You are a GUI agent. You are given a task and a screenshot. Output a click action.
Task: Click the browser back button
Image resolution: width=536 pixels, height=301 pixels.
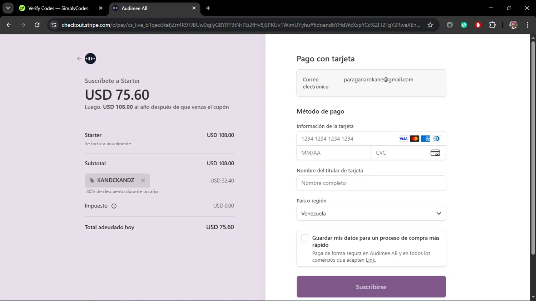tap(9, 25)
